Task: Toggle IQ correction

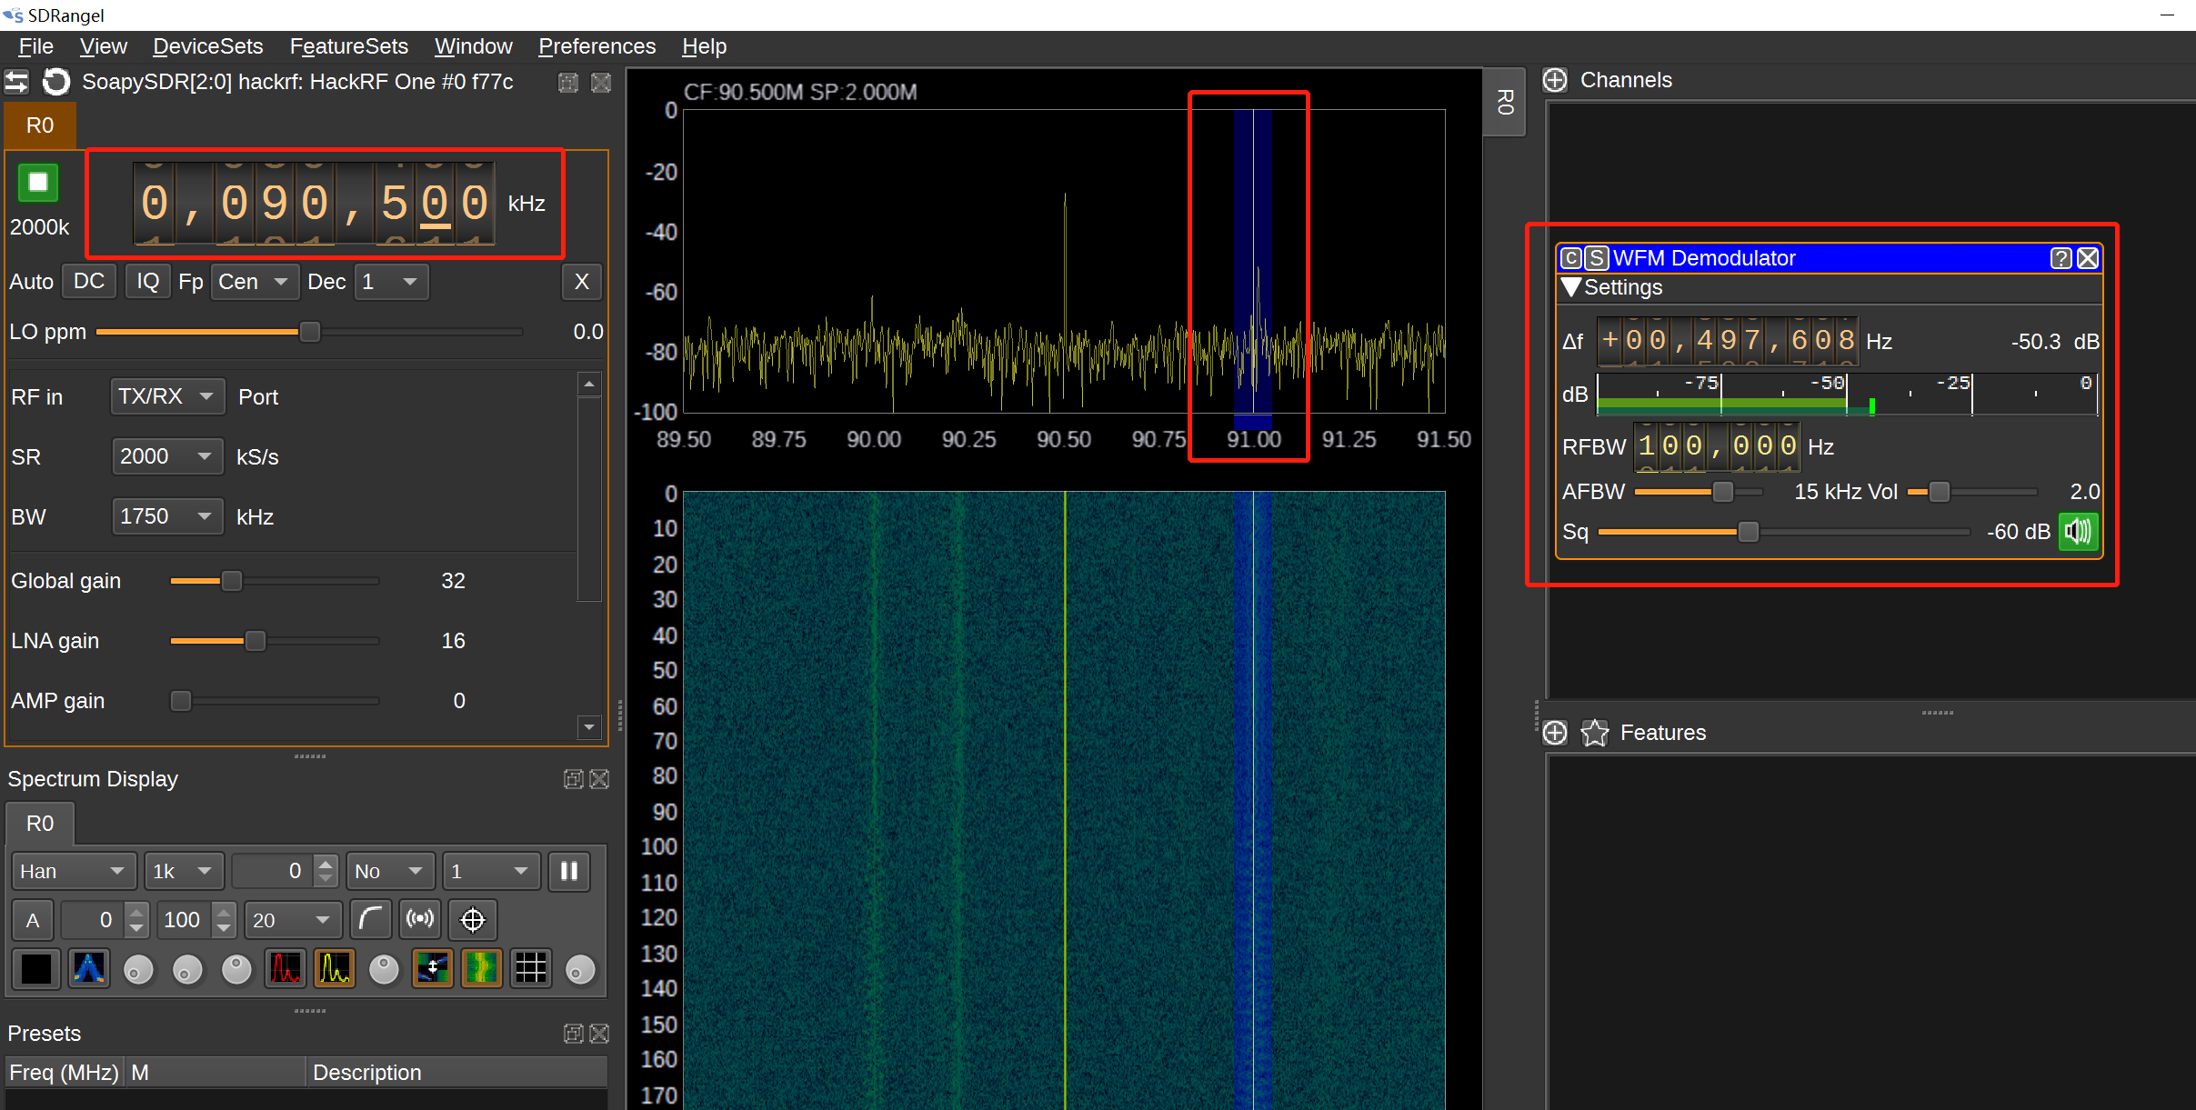Action: coord(147,281)
